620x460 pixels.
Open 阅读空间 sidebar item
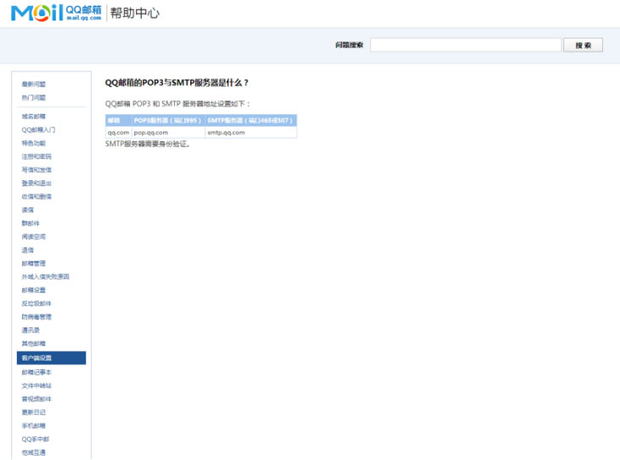[x=34, y=236]
